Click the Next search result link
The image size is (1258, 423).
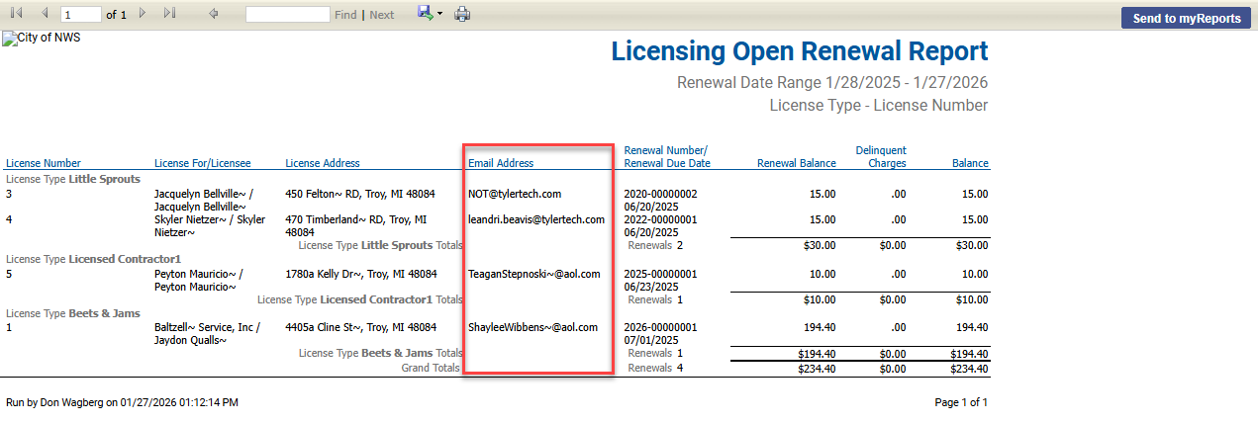381,15
